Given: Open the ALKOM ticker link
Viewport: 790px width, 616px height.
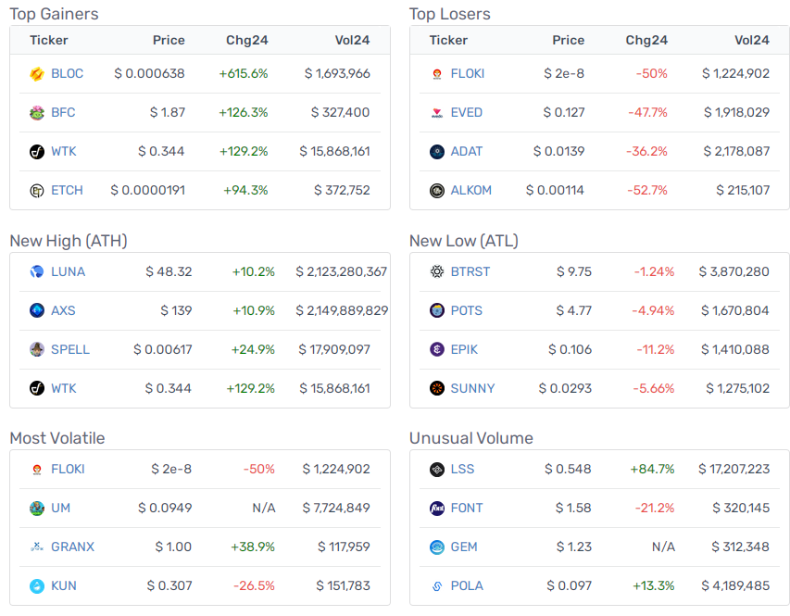Looking at the screenshot, I should pyautogui.click(x=470, y=190).
